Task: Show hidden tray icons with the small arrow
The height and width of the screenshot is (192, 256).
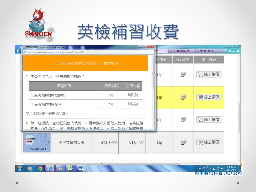Action: pyautogui.click(x=210, y=168)
